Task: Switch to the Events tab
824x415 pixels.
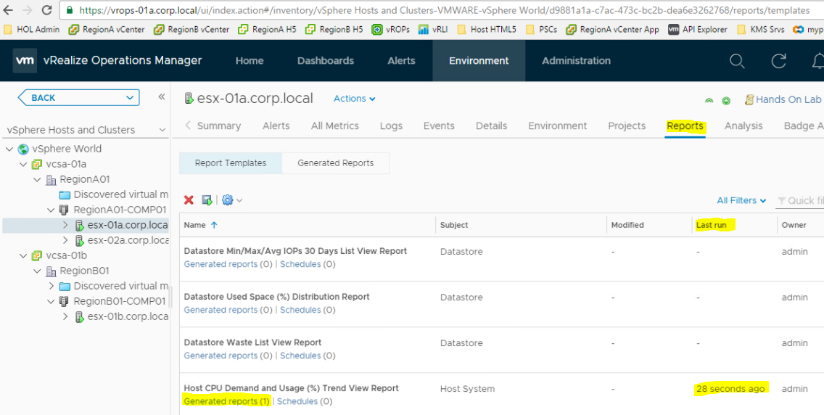Action: click(439, 126)
